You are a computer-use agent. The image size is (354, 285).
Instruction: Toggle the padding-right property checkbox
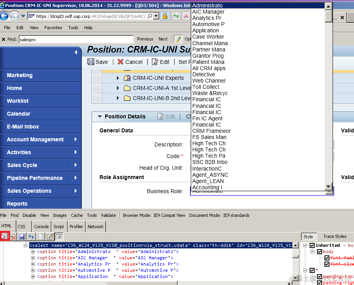tap(319, 283)
